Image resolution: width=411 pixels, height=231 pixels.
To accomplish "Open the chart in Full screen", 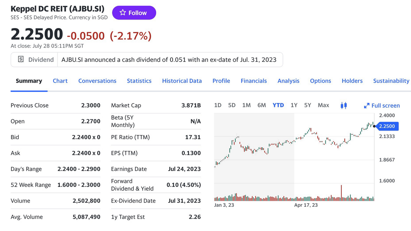I will (382, 106).
